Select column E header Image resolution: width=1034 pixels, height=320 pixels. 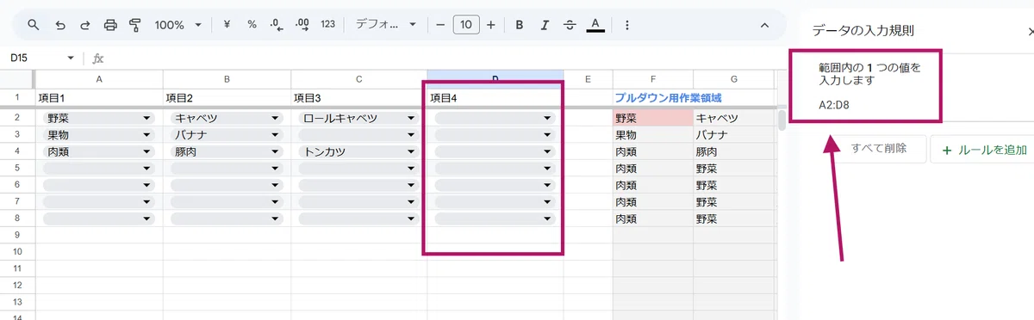[x=588, y=79]
